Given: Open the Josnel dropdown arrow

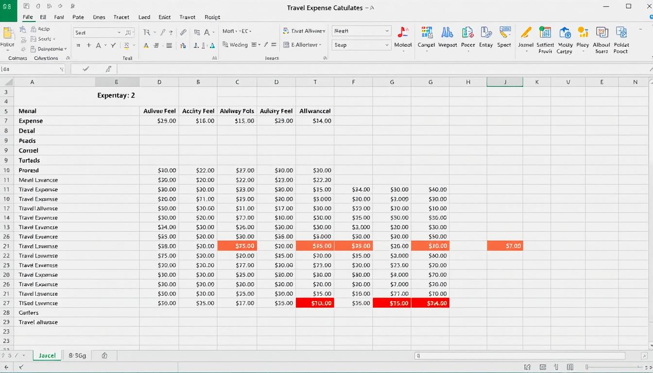Looking at the screenshot, I should 526,51.
